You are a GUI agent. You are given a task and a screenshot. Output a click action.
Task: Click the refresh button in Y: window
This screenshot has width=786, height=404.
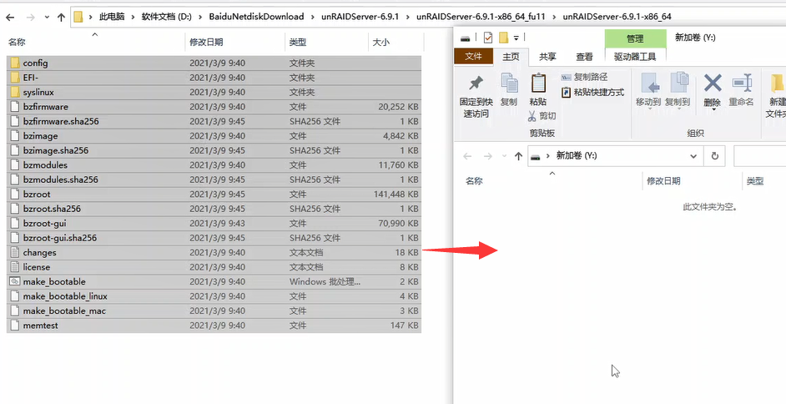715,156
